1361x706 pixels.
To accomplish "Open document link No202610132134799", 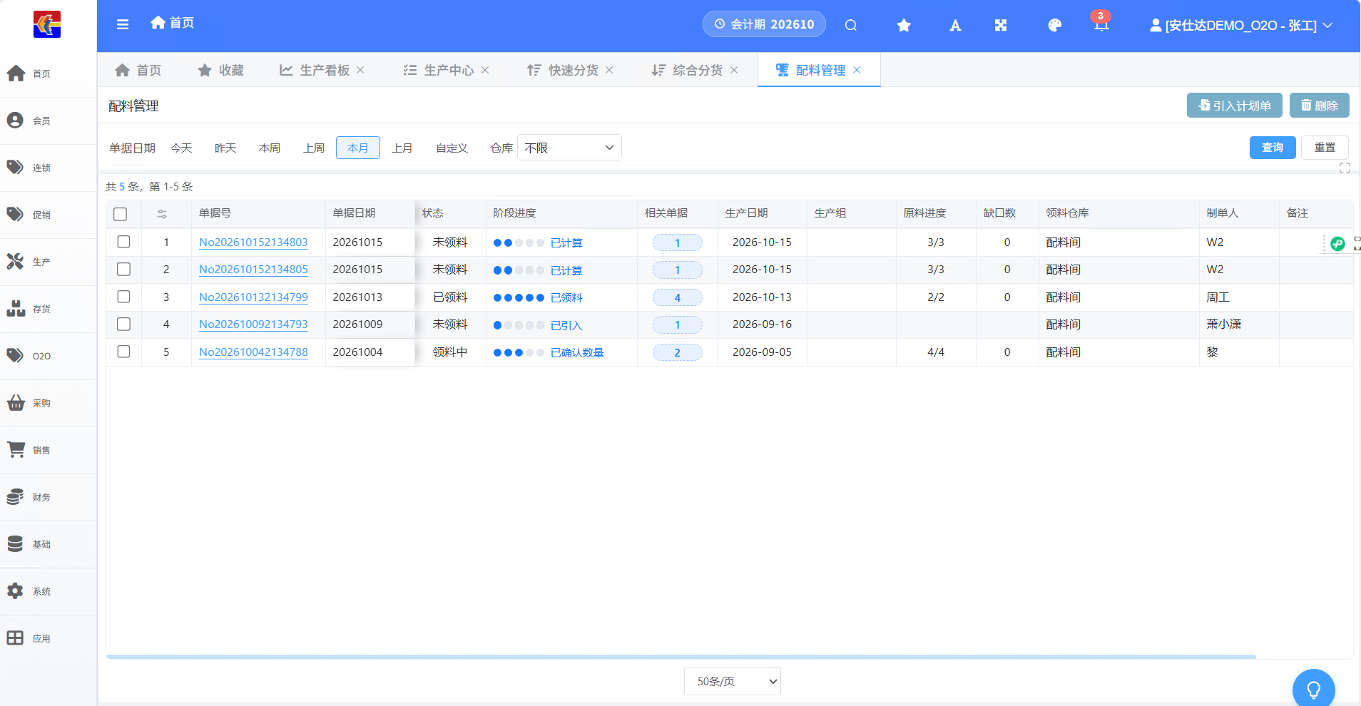I will point(253,297).
